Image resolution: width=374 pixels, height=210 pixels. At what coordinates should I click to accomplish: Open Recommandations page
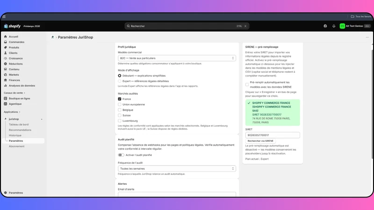pos(20,130)
